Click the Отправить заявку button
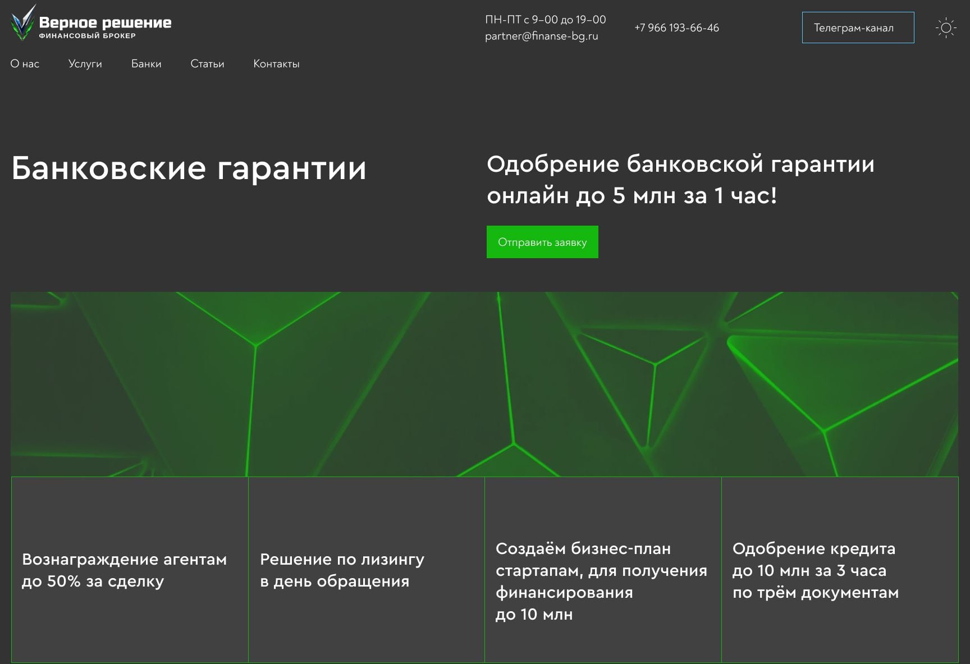This screenshot has height=664, width=970. point(542,242)
